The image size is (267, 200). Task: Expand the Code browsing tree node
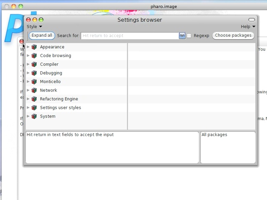[x=28, y=55]
